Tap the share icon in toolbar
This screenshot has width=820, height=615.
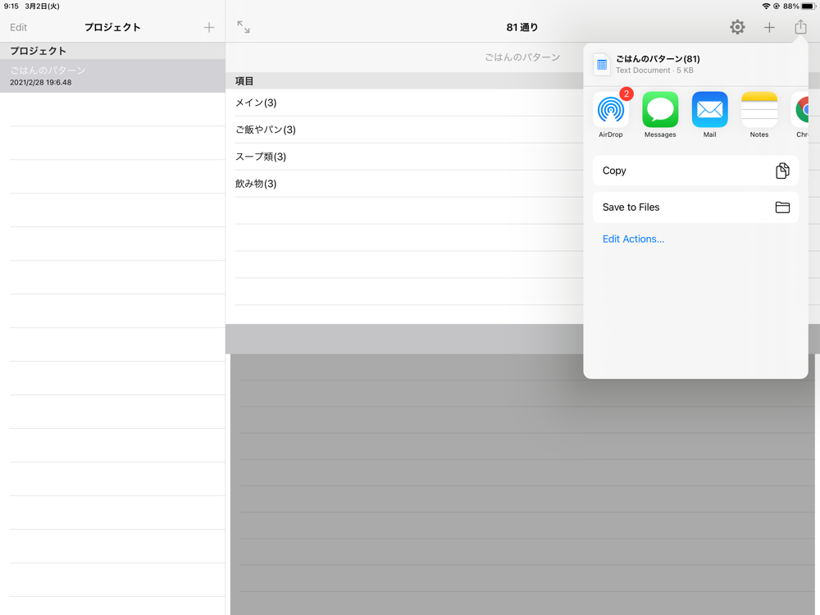800,27
